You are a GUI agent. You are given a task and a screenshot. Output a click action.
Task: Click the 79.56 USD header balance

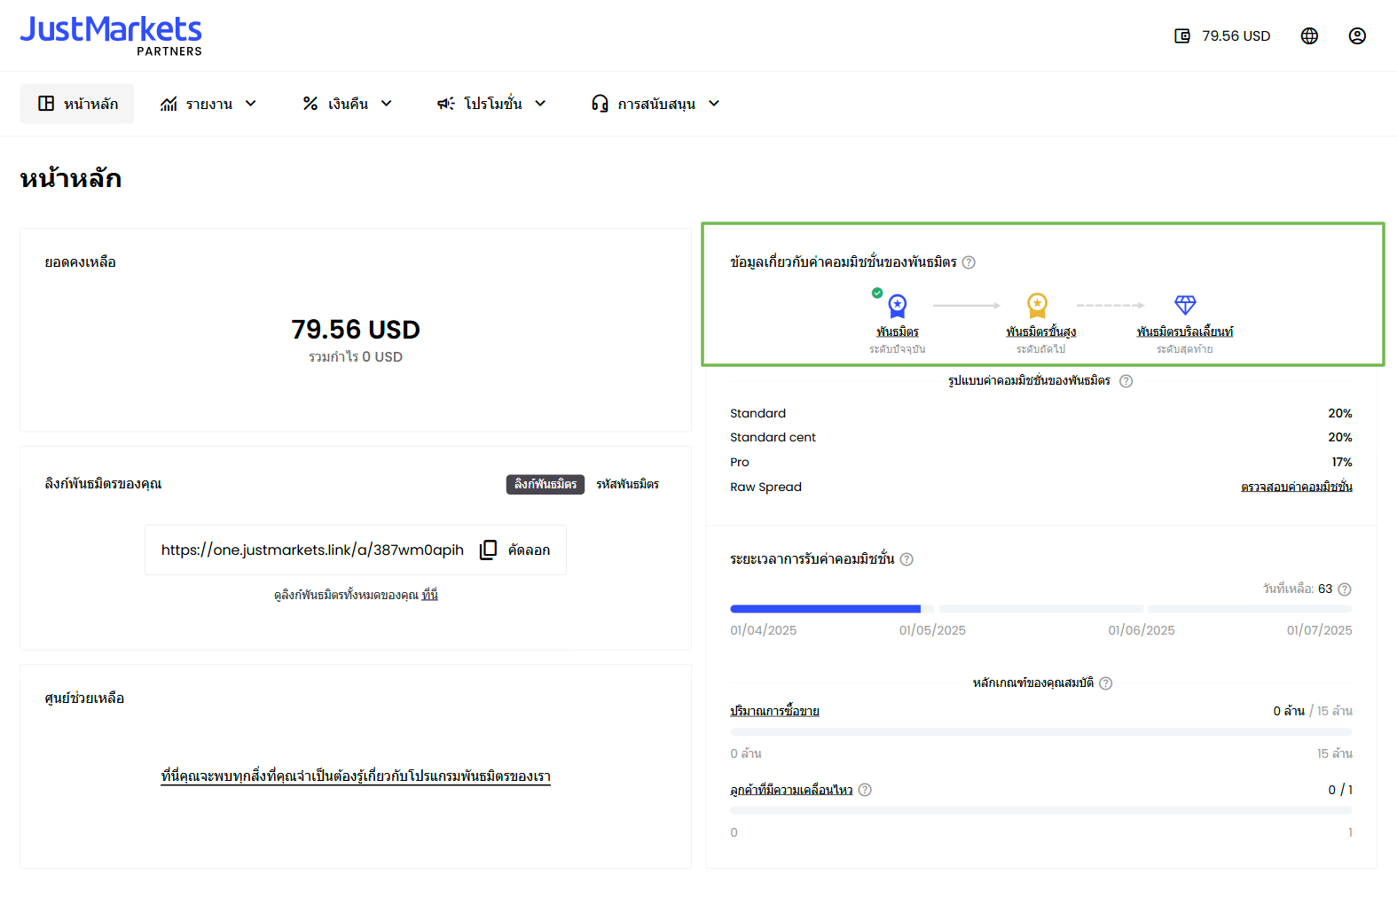point(1236,36)
